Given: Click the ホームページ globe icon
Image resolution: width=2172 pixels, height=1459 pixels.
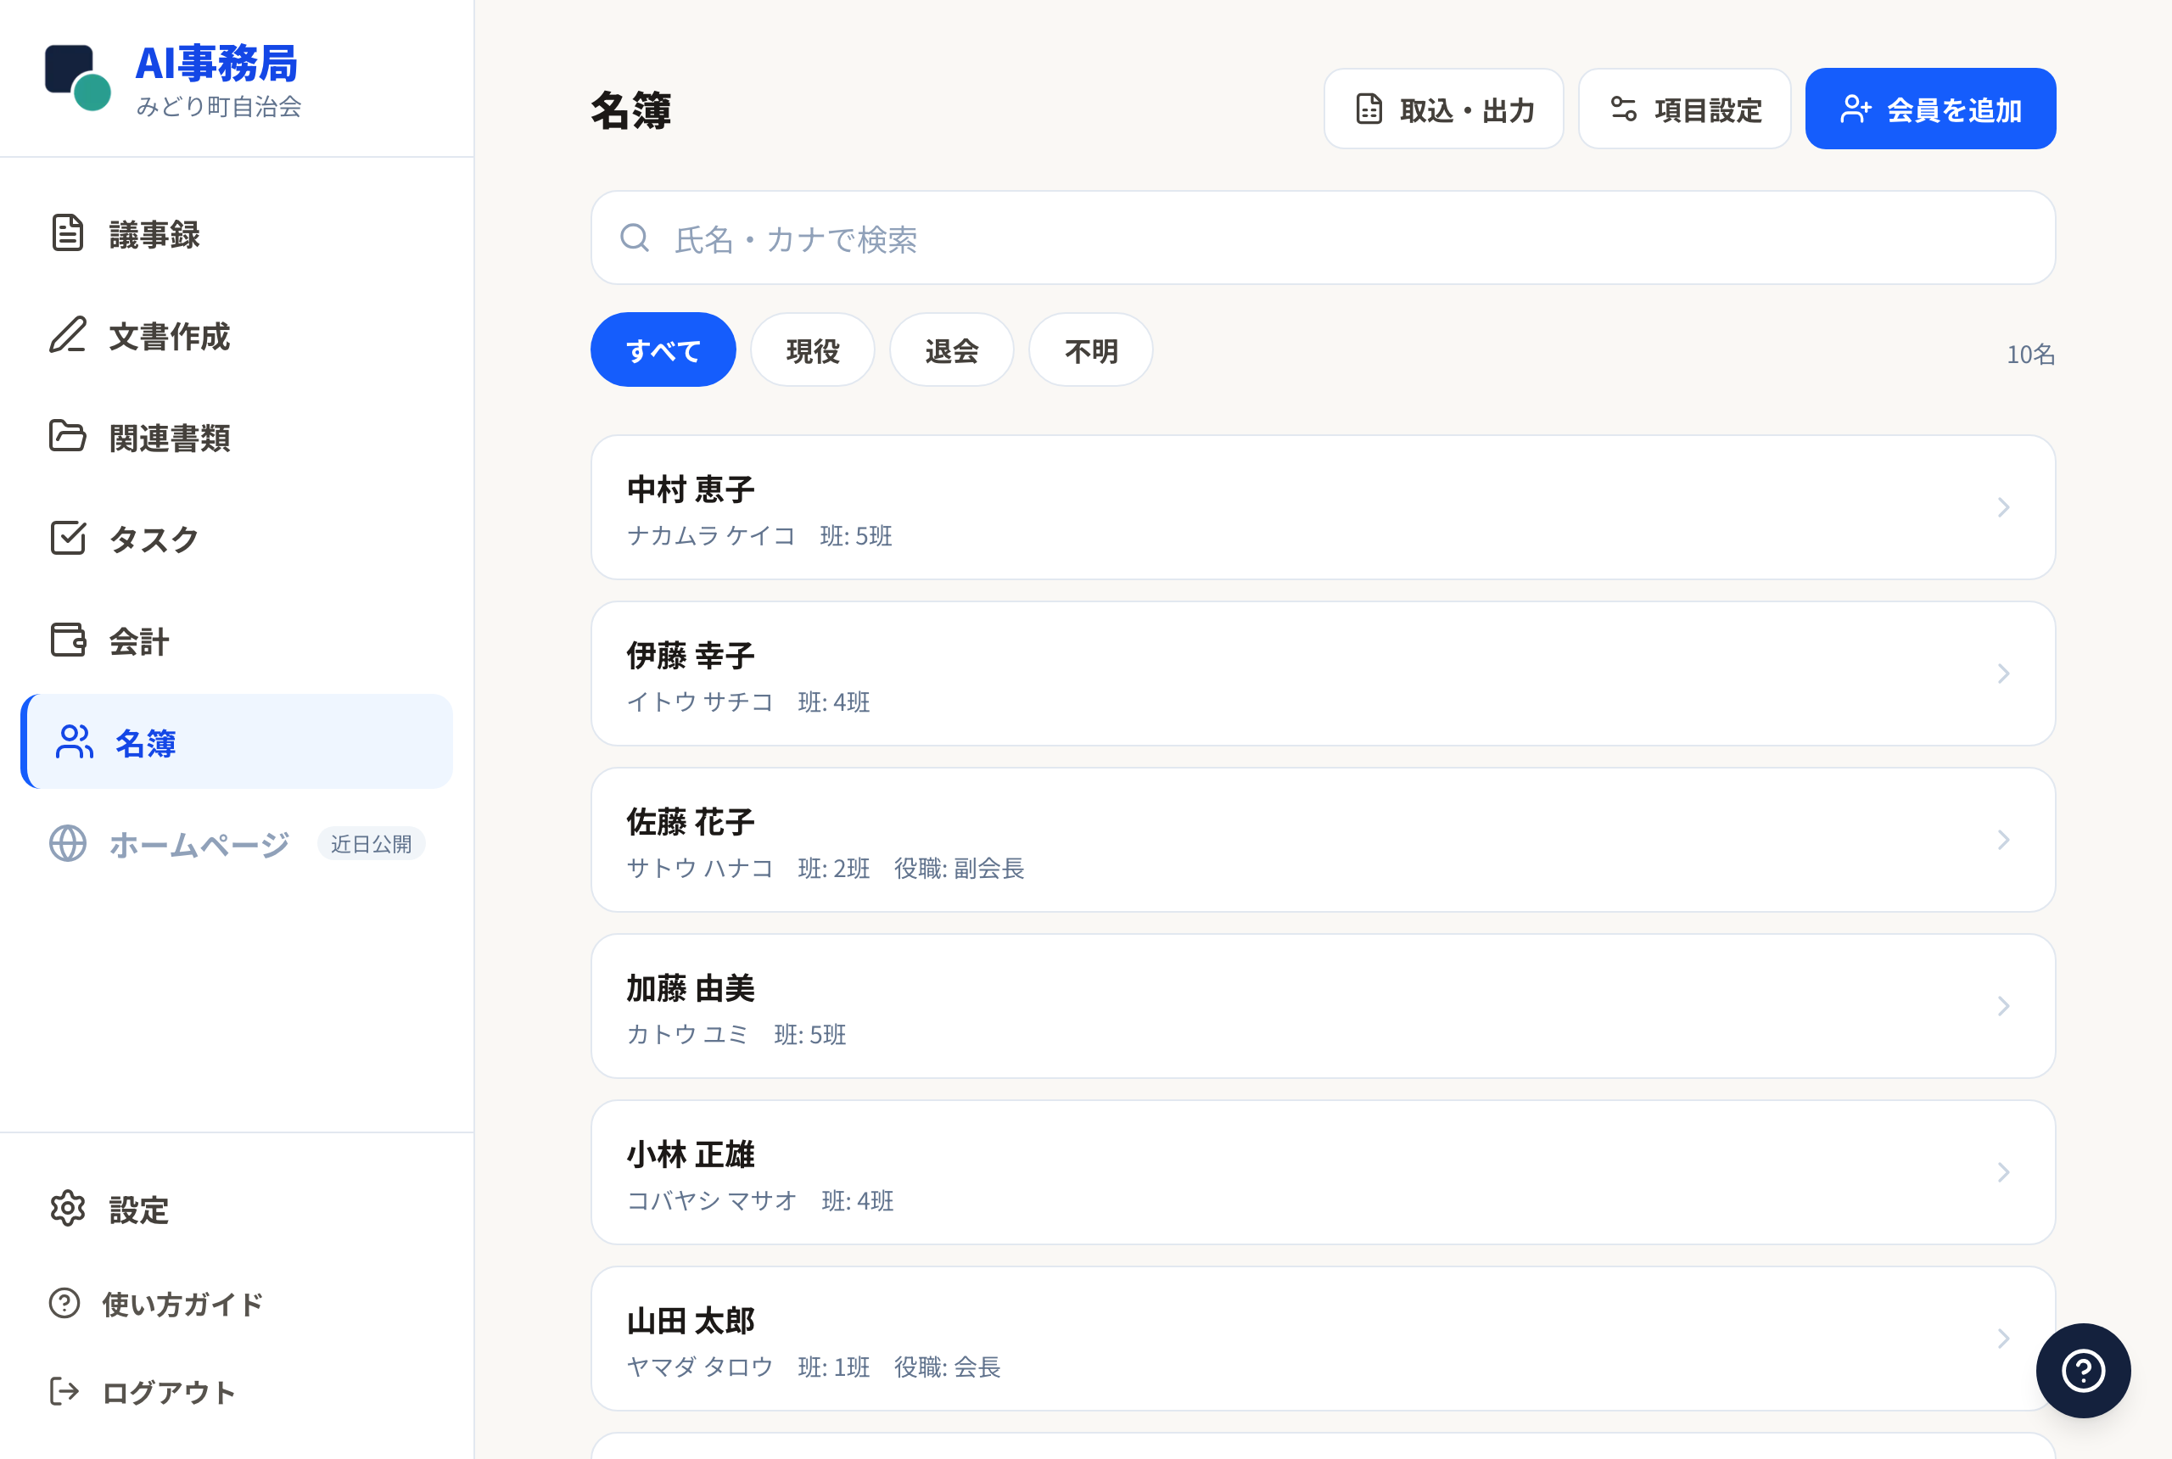Looking at the screenshot, I should (x=67, y=843).
